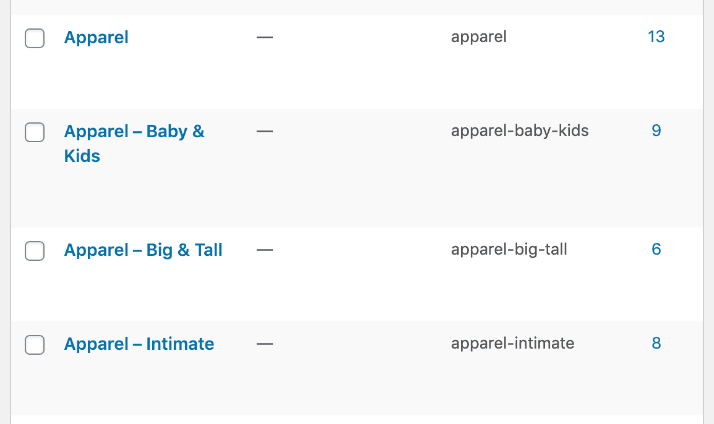Click the description dash for Big & Tall
Screen dimensions: 714x424
(x=265, y=250)
